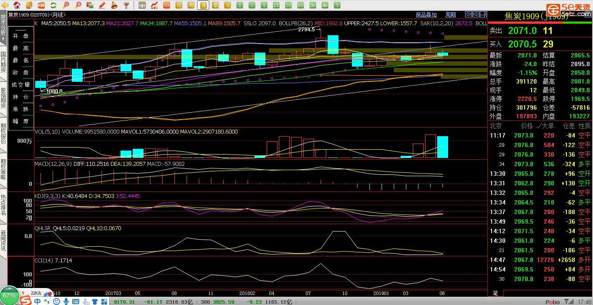Click the MACD(12,26,9) indicator label
The image size is (593, 305).
pos(53,164)
